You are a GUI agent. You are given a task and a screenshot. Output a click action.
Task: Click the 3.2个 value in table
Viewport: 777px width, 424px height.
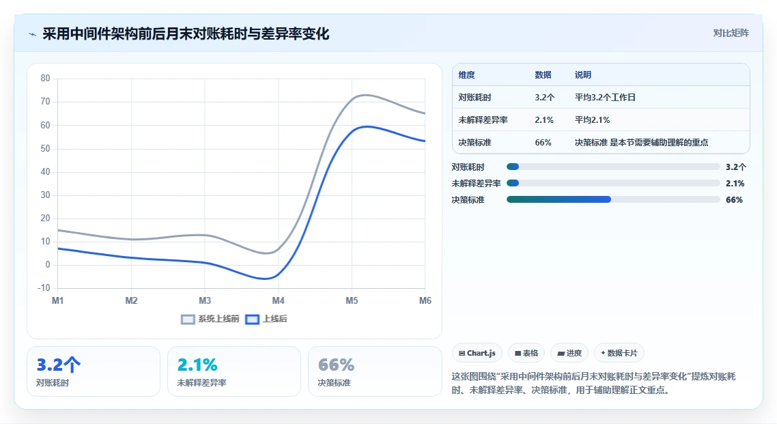[x=545, y=98]
